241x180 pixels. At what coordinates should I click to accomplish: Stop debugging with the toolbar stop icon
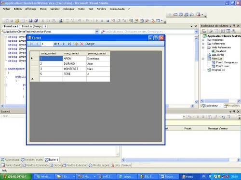(107, 21)
